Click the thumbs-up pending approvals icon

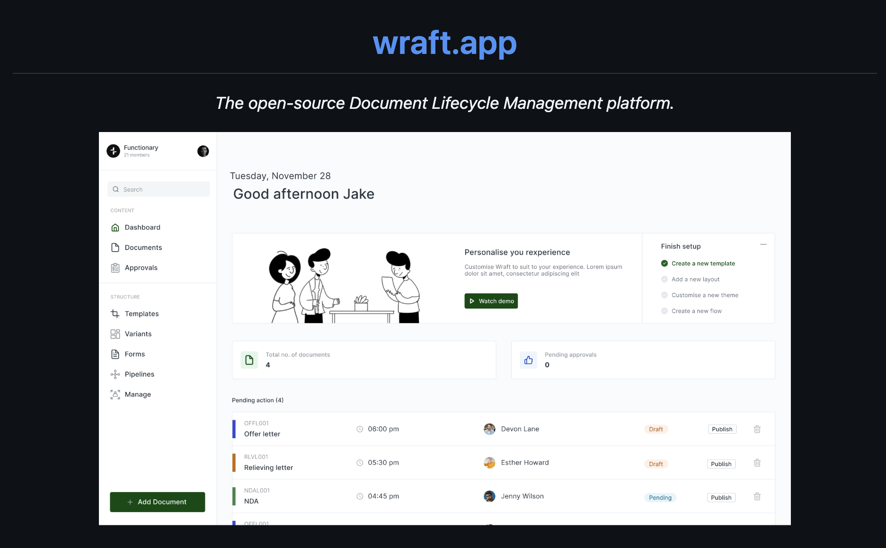[529, 360]
